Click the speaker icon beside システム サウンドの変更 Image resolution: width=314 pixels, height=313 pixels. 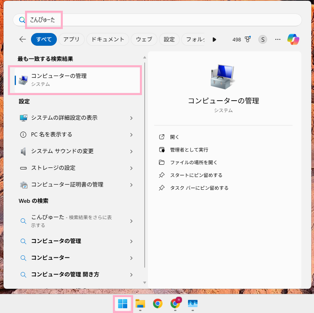[23, 151]
